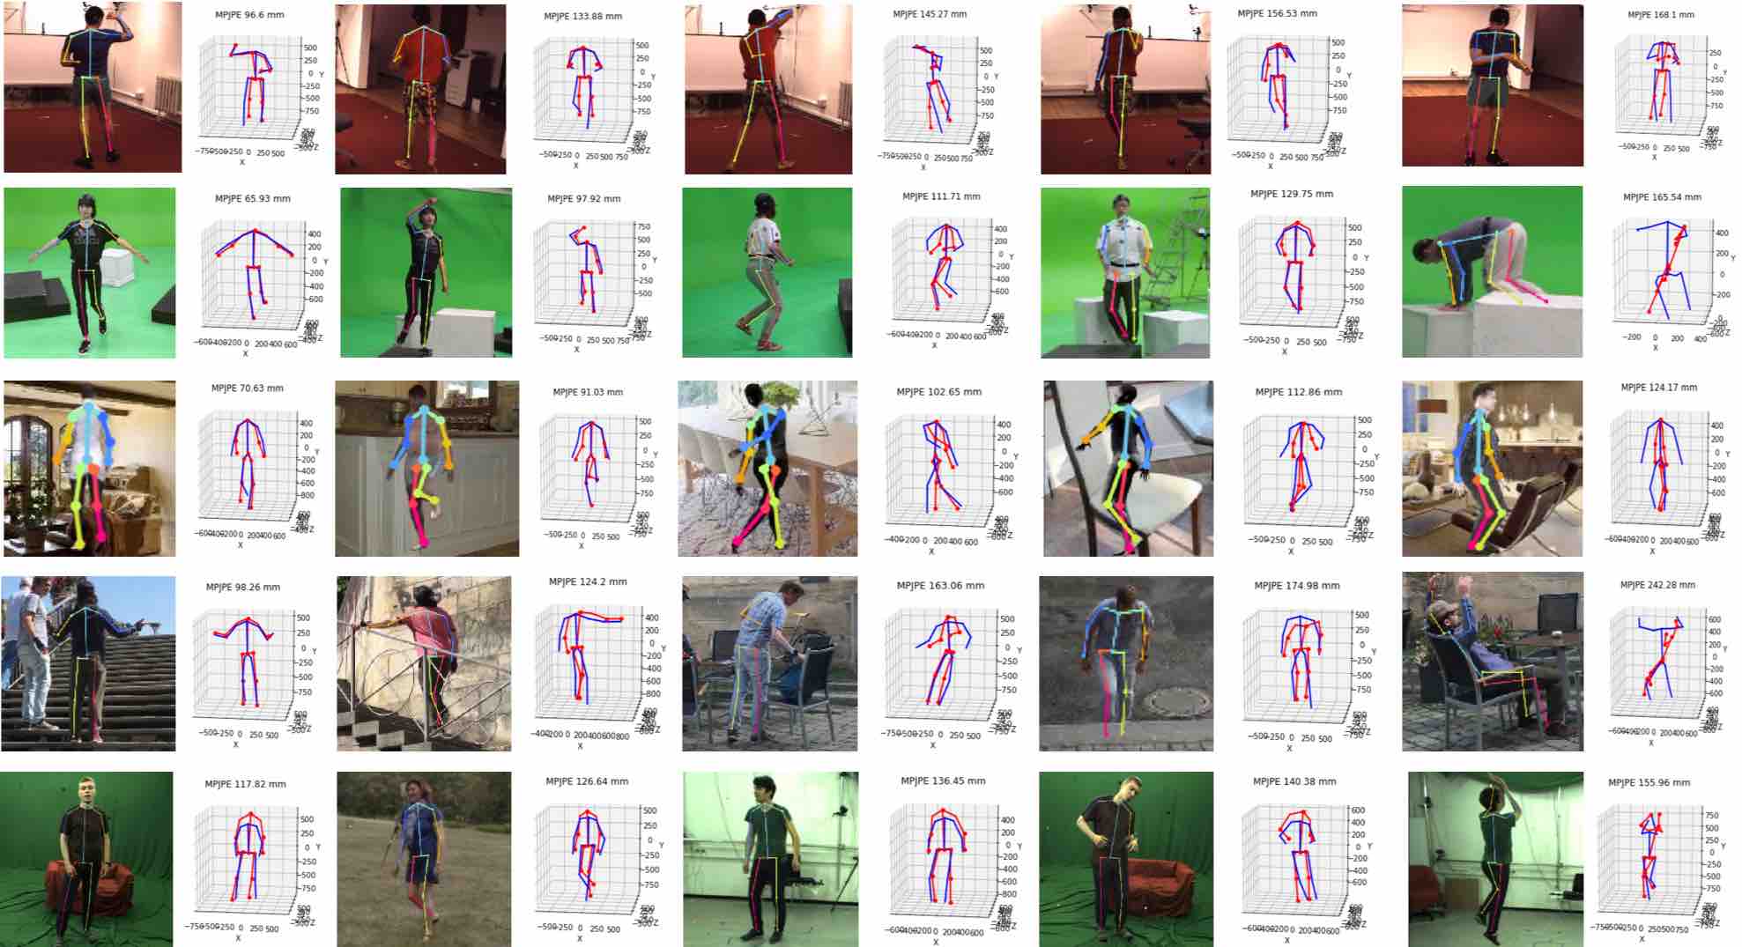The width and height of the screenshot is (1742, 947).
Task: Click the person crouching on white block photo
Action: pyautogui.click(x=1492, y=271)
